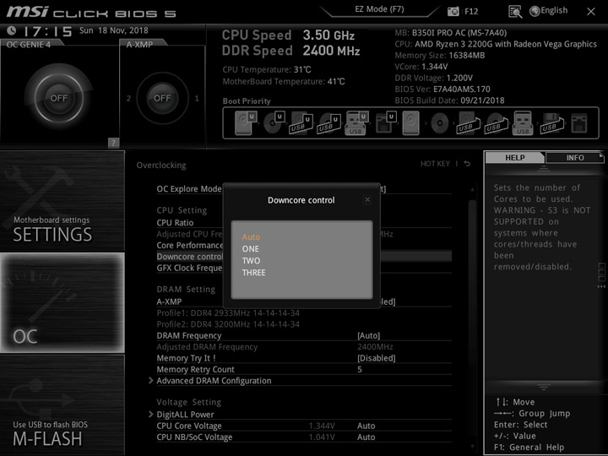Click the settings list vertical scrollbar

click(472, 283)
